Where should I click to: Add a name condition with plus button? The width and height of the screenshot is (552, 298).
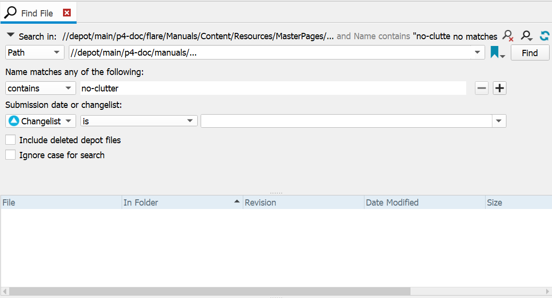(500, 88)
